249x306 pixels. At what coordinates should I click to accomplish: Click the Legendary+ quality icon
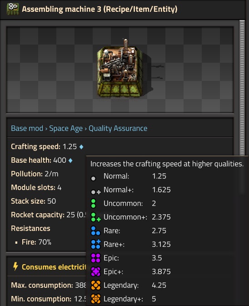tap(95, 299)
